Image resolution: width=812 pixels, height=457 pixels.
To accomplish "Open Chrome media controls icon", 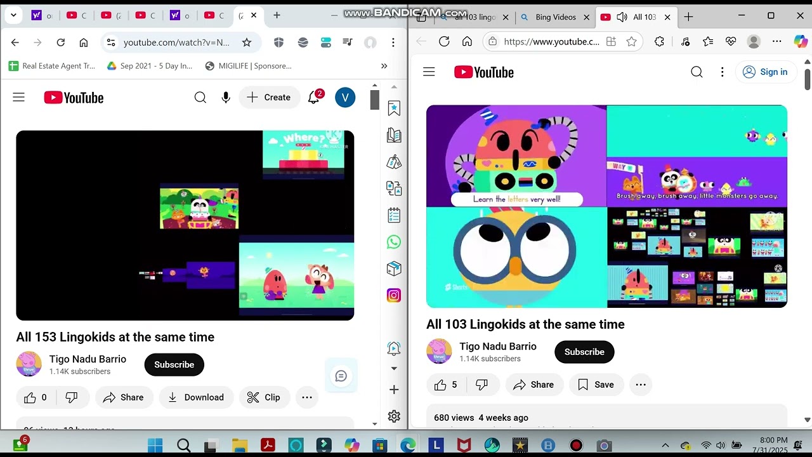I will [x=348, y=43].
